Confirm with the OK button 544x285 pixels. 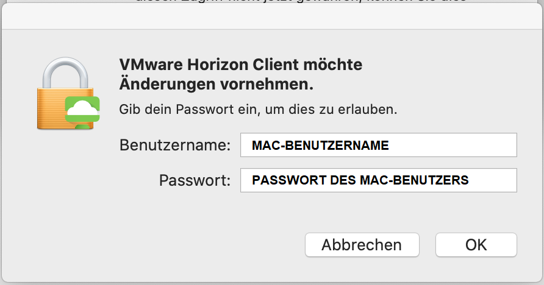pos(476,245)
